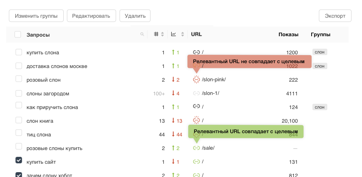Viewport: 362px width, 177px height.
Task: Select the query text тиц слона
Action: 39,135
